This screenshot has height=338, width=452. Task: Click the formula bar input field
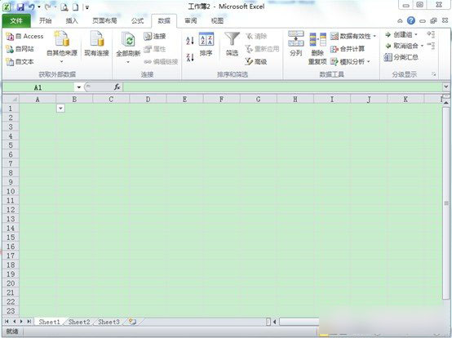point(282,87)
